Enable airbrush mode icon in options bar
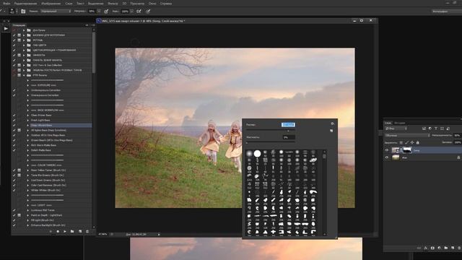The image size is (462, 260). (139, 12)
